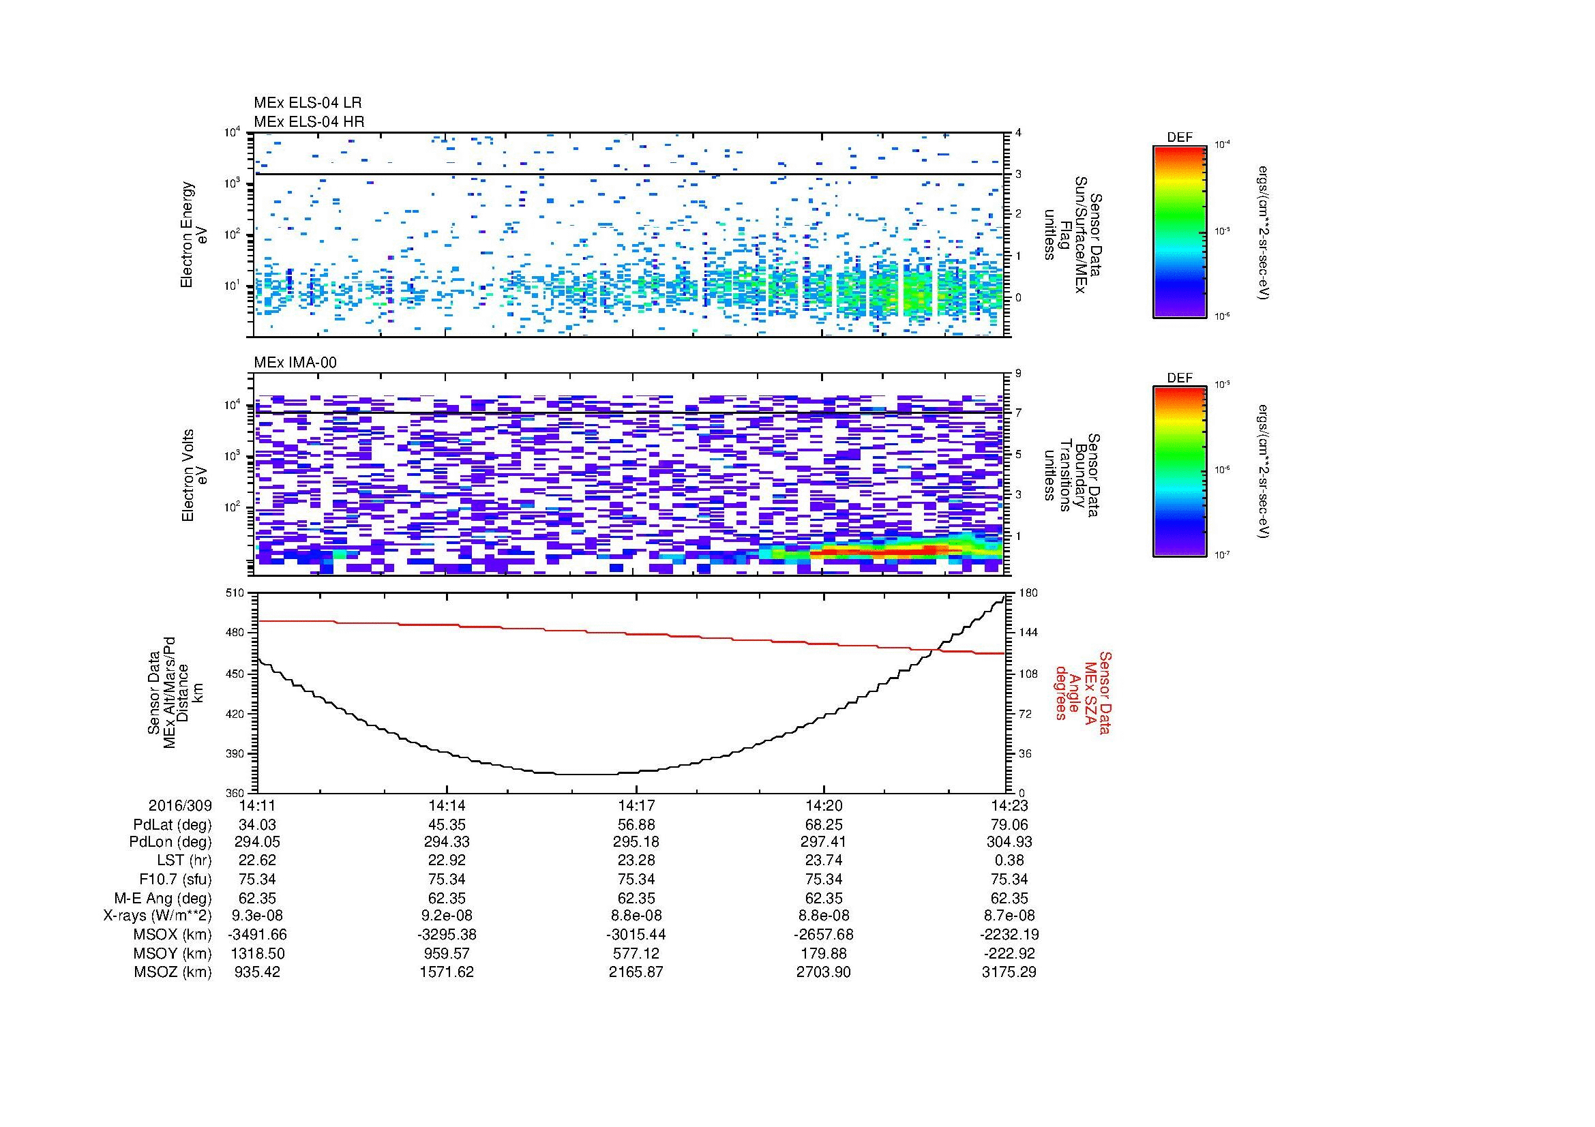Click the Electron Energy eV axis label

pos(194,235)
